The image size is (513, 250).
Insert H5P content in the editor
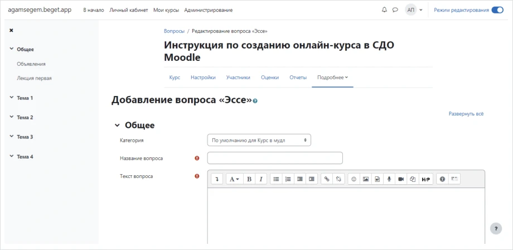(425, 179)
